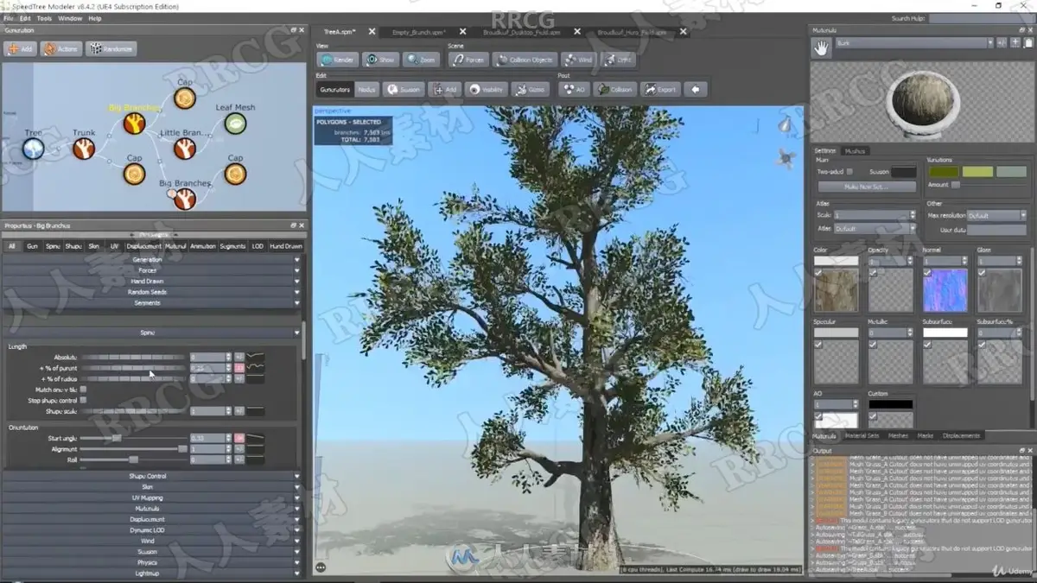The width and height of the screenshot is (1037, 583).
Task: Switch edit mode to Nodes
Action: click(367, 89)
